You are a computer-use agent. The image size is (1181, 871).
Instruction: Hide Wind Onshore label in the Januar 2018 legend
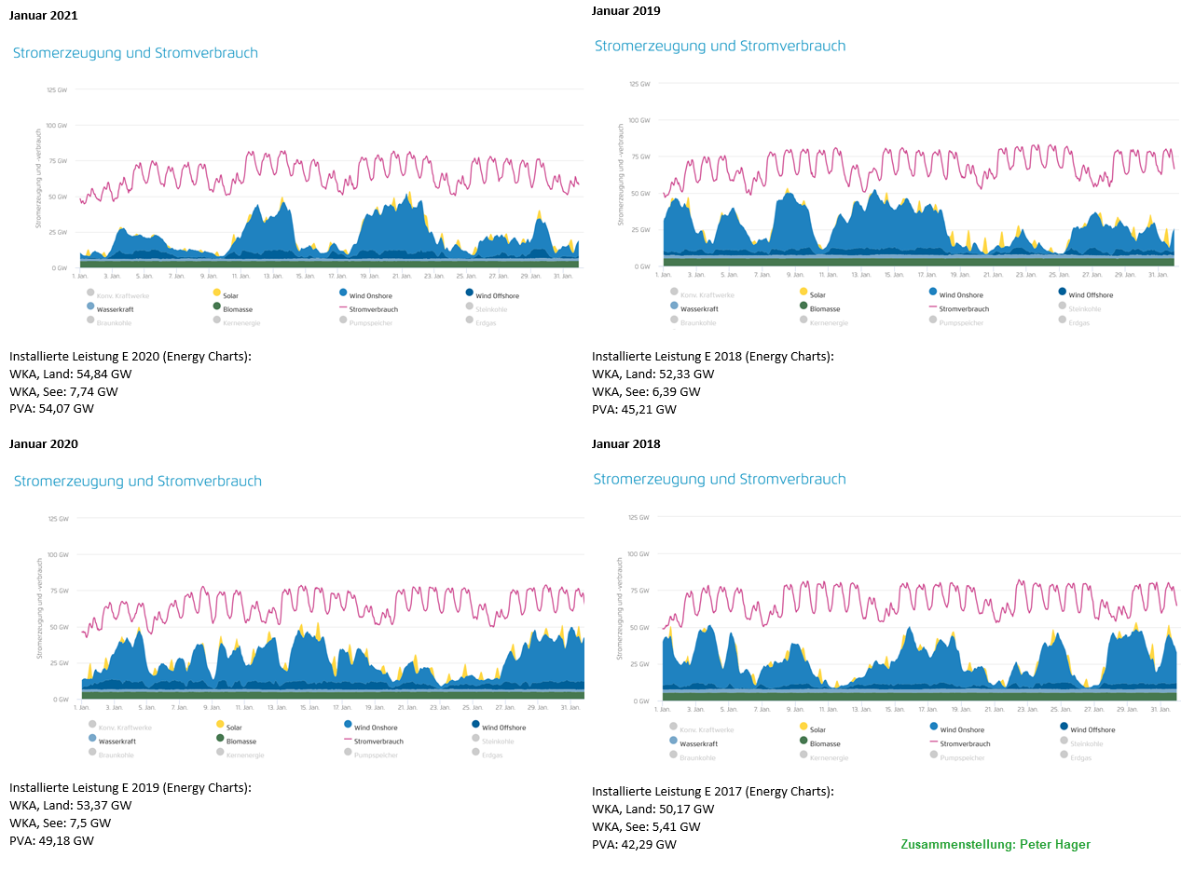pyautogui.click(x=961, y=729)
